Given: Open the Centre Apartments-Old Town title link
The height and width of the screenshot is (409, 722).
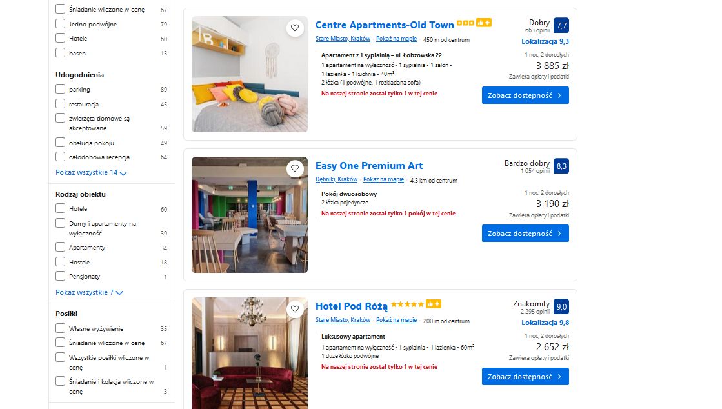Looking at the screenshot, I should point(385,25).
